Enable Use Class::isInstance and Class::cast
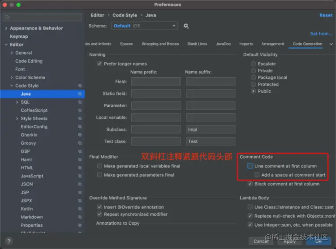 pyautogui.click(x=250, y=207)
